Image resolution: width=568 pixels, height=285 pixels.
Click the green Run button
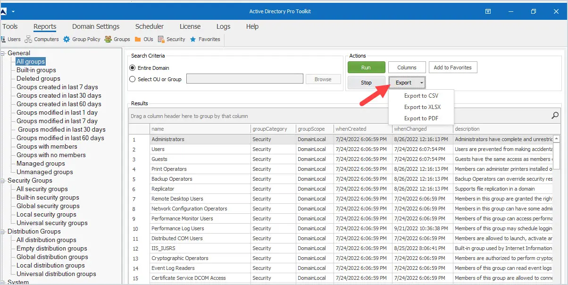367,67
